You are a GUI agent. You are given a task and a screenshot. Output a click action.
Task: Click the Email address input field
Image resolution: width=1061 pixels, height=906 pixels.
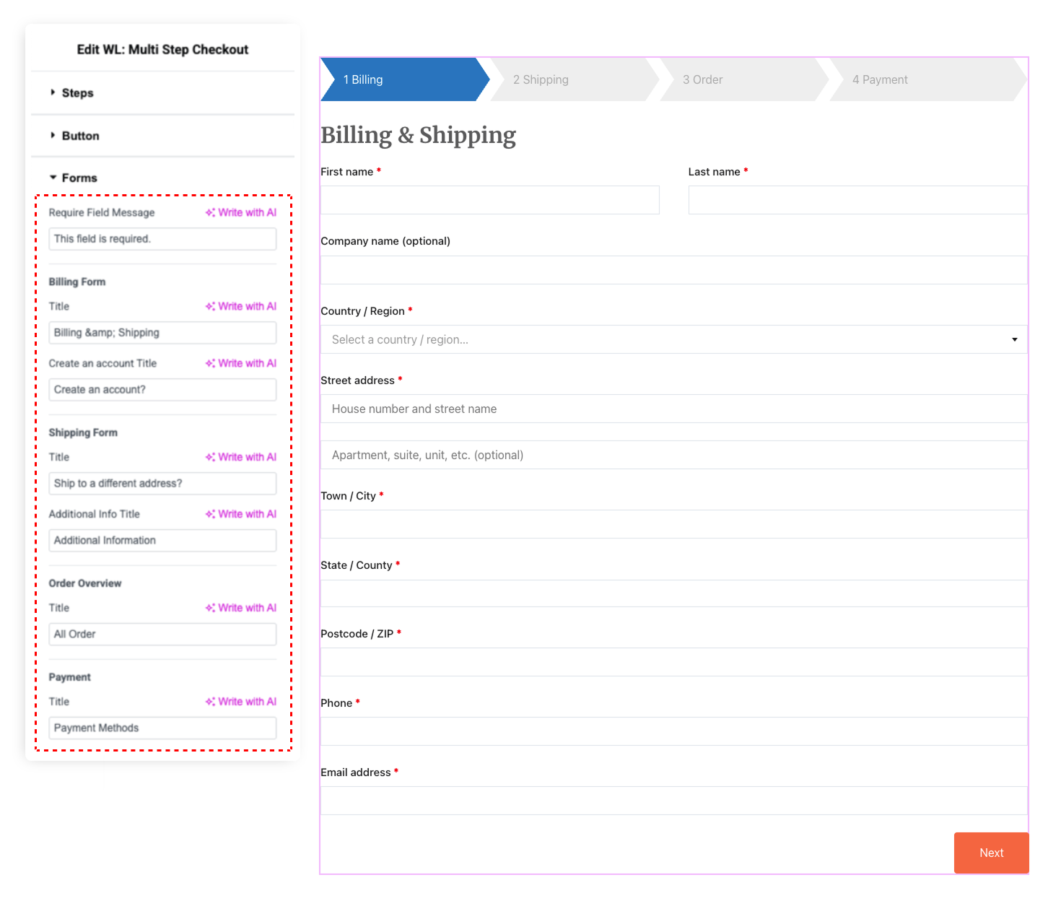[x=673, y=800]
